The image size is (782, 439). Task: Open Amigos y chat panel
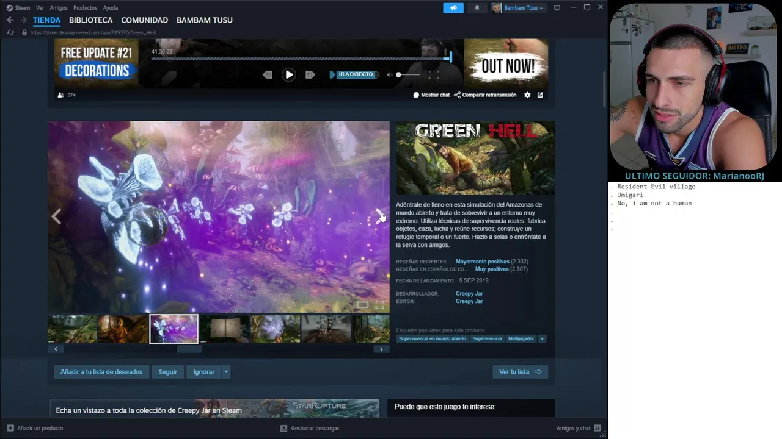click(579, 428)
